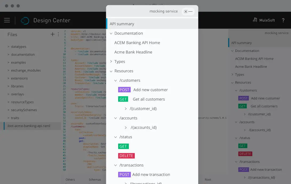This screenshot has height=184, width=291.
Task: Collapse /status resource in the popup
Action: click(x=115, y=137)
